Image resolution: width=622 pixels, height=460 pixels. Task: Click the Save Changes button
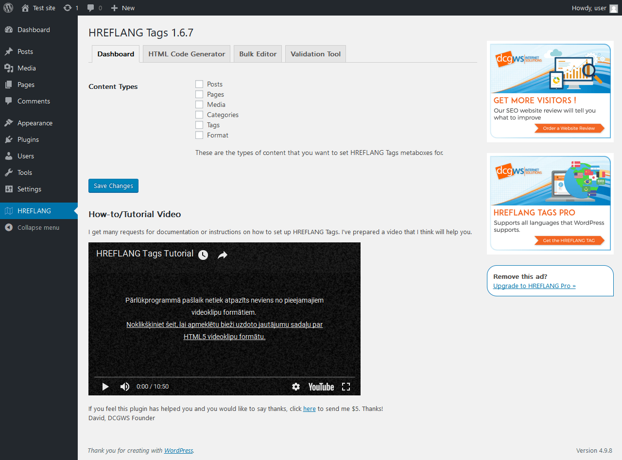(x=114, y=186)
